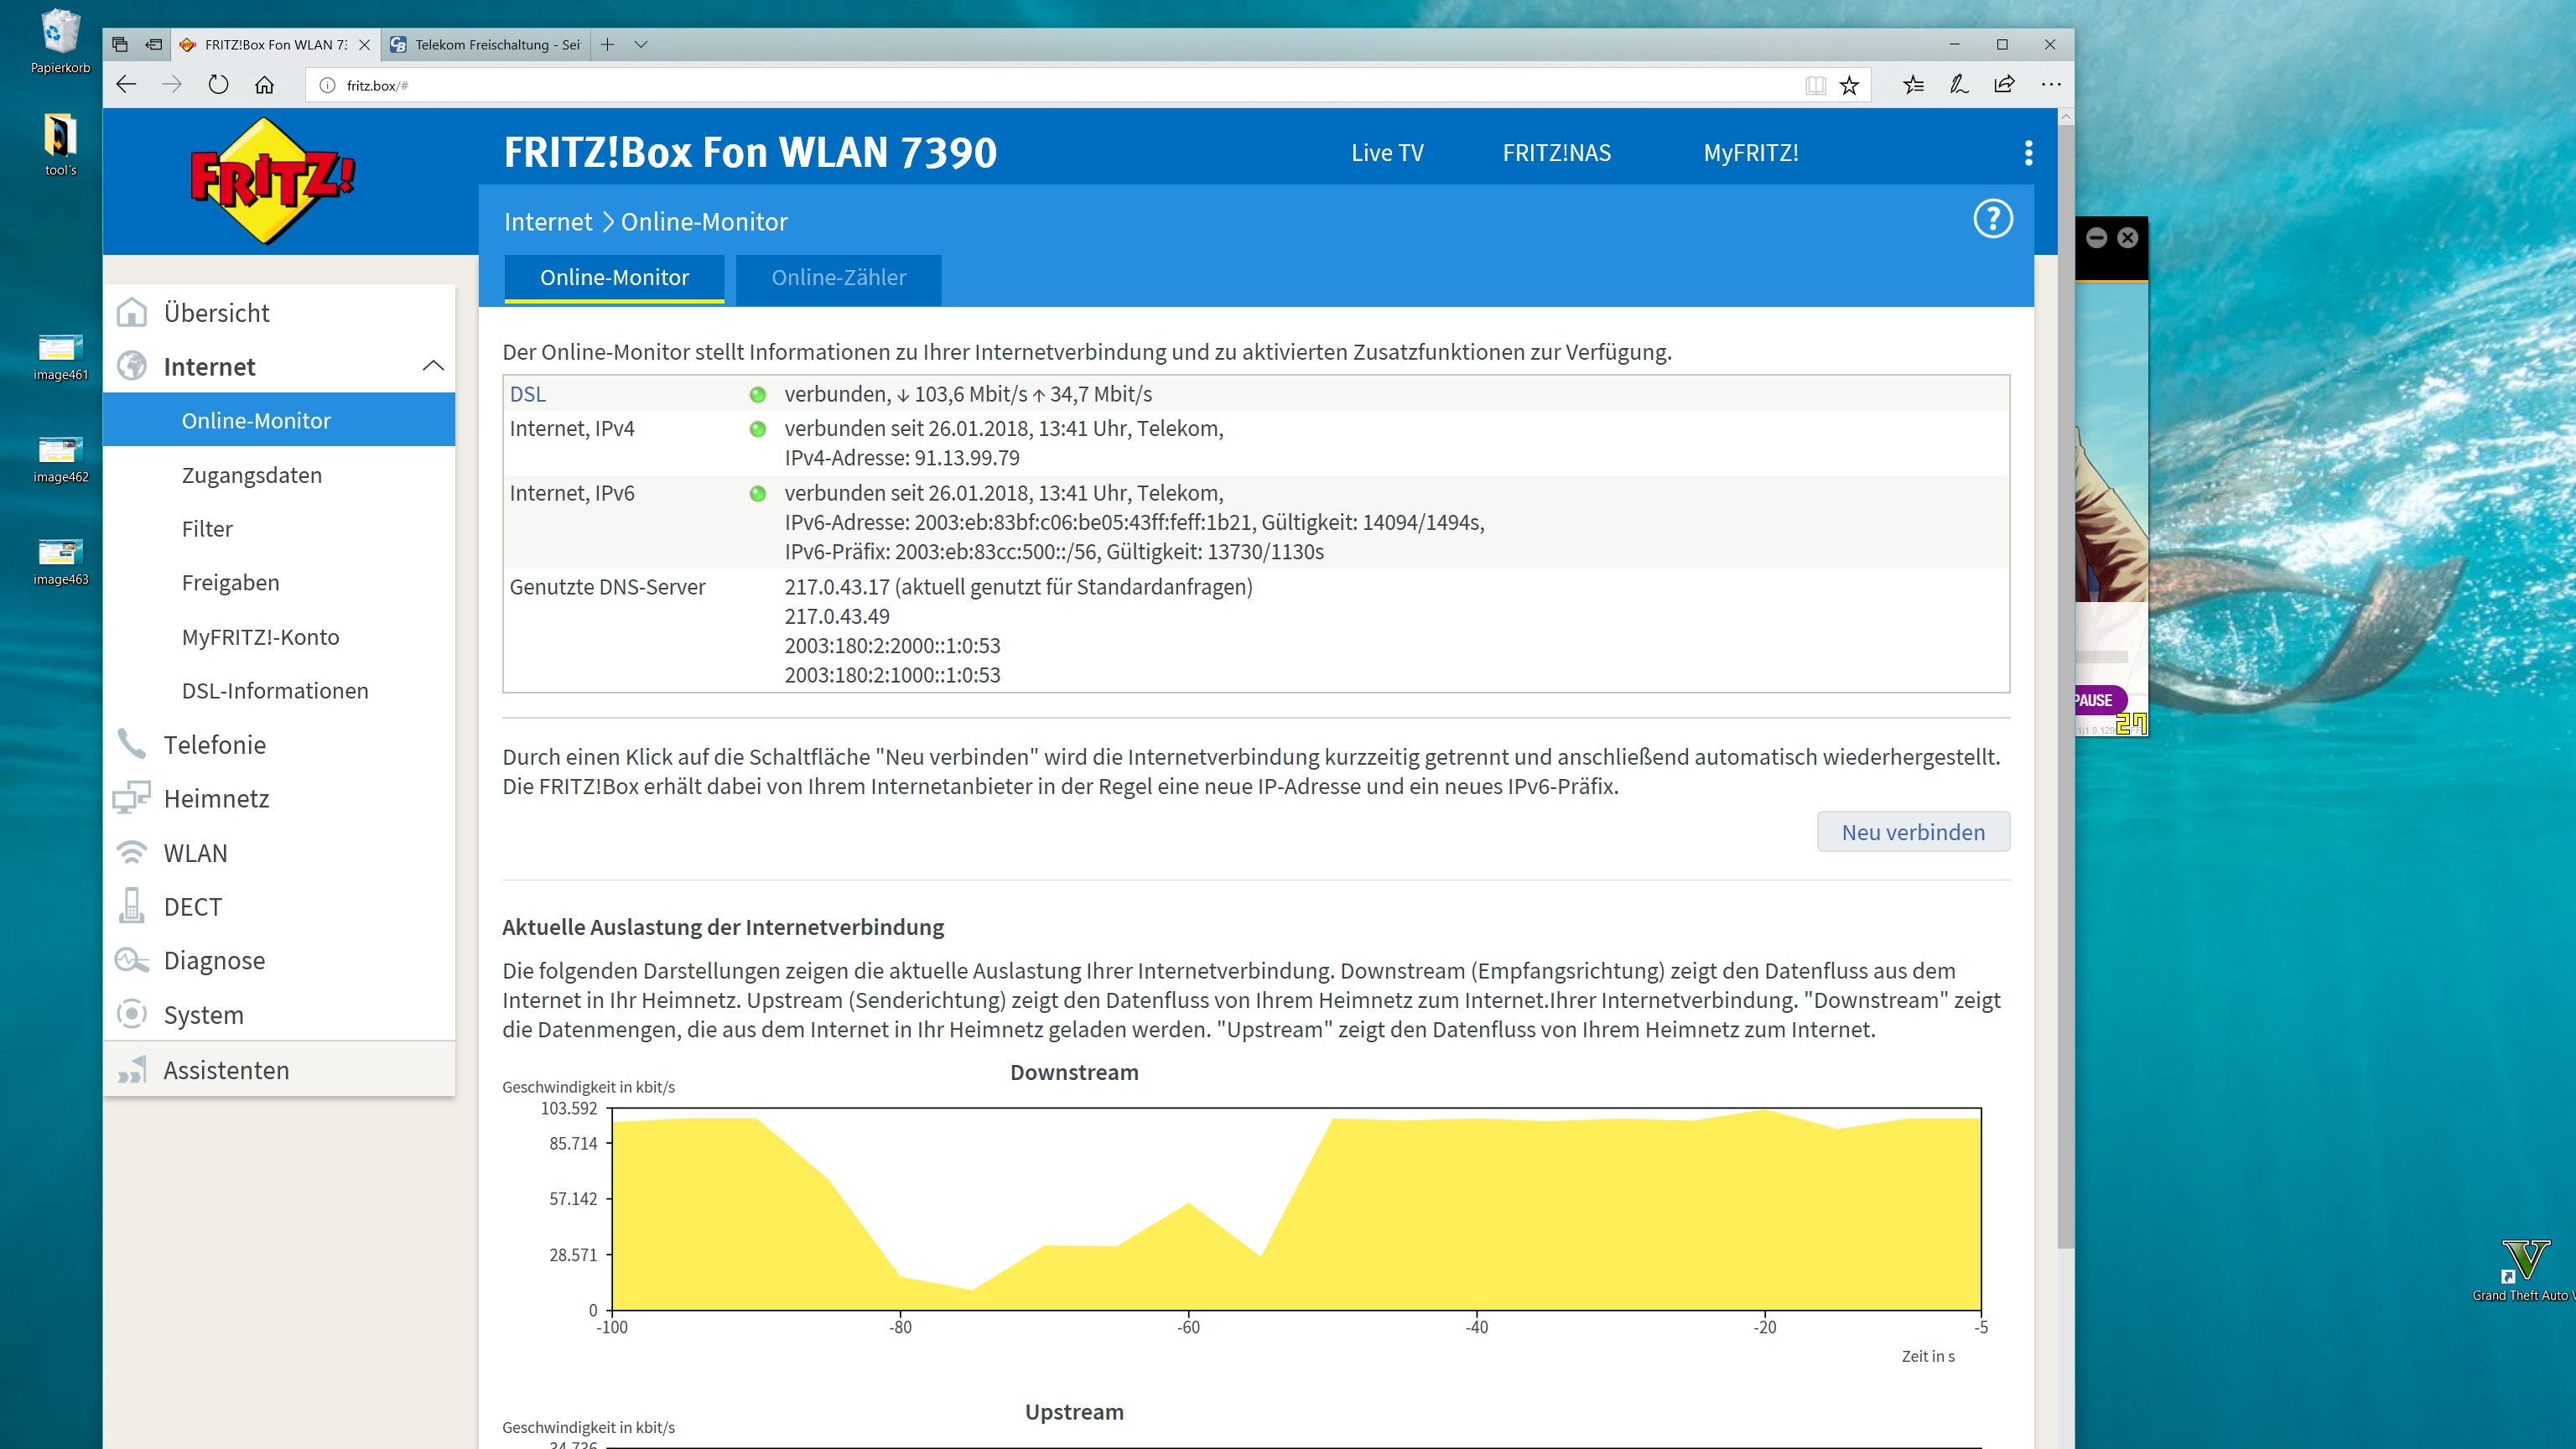The width and height of the screenshot is (2576, 1449).
Task: Click the FRITZ! logo
Action: 272,181
